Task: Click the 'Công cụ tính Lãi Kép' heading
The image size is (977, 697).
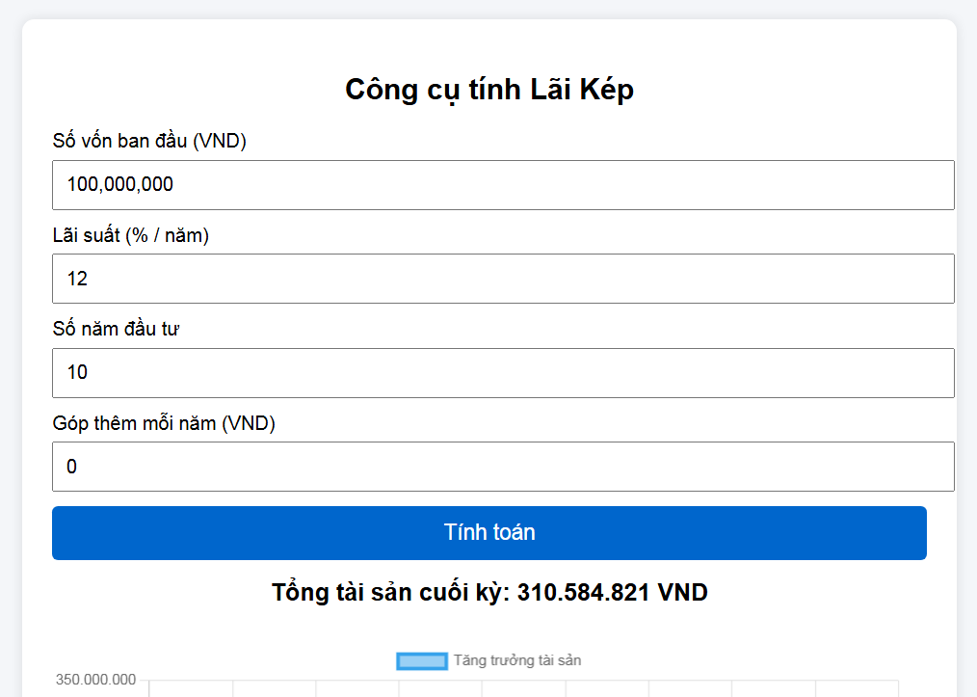Action: [x=489, y=90]
